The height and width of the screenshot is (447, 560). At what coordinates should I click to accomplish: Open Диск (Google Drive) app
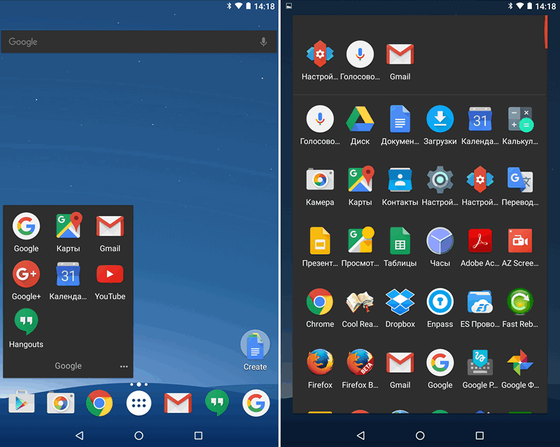[x=360, y=119]
